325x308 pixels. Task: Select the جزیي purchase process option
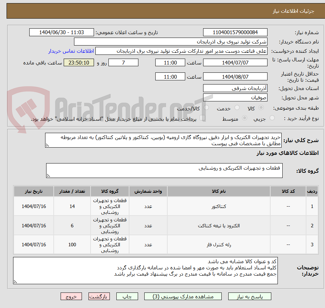pyautogui.click(x=272, y=118)
